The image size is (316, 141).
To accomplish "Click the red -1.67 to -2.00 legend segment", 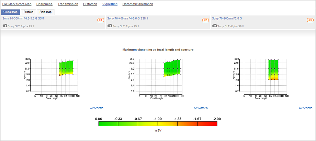I will pyautogui.click(x=207, y=124).
